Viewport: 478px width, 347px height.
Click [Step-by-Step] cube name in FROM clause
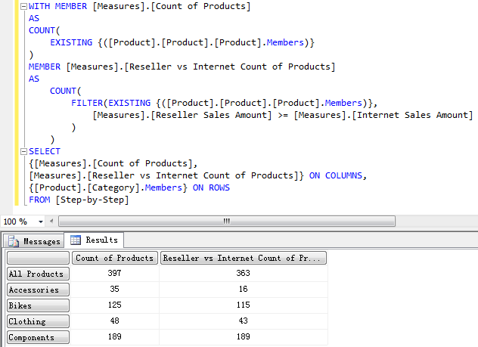click(x=92, y=200)
